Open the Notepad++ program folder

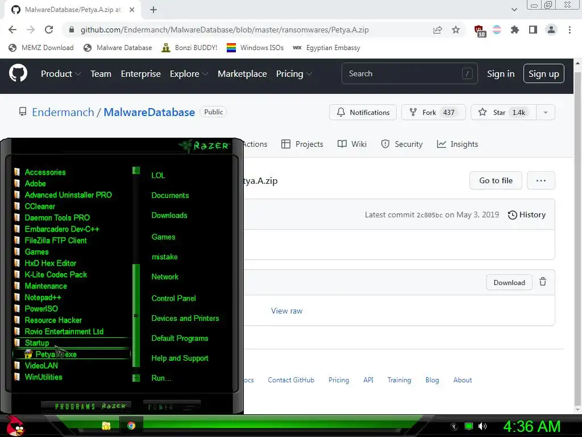(x=43, y=297)
